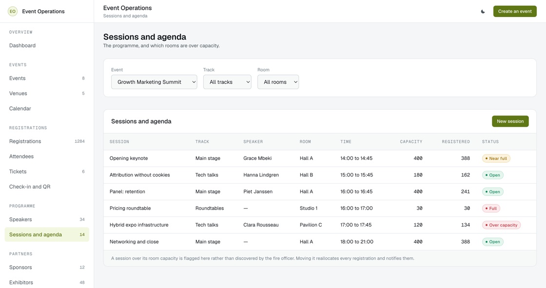
Task: Go to Check-in and QR
Action: click(x=47, y=187)
